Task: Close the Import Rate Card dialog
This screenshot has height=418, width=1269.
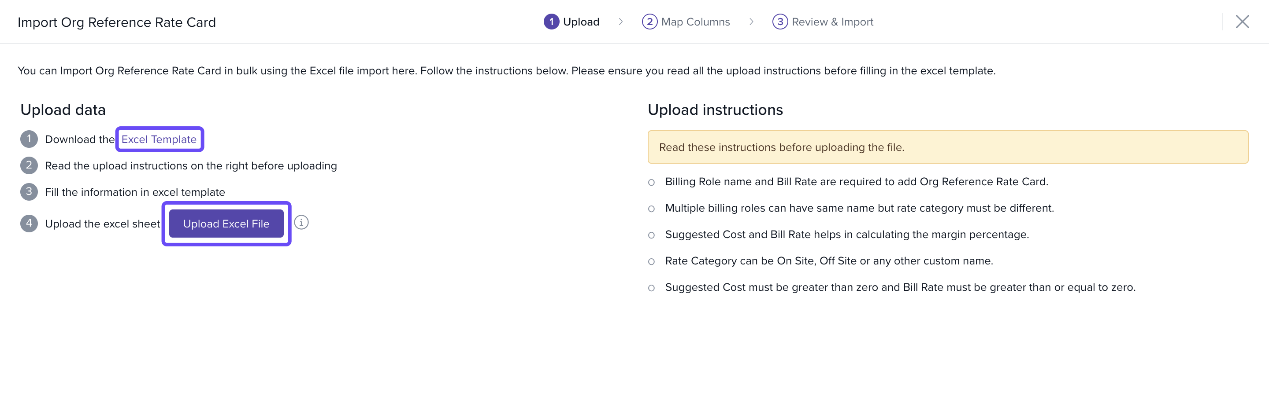Action: pos(1242,22)
